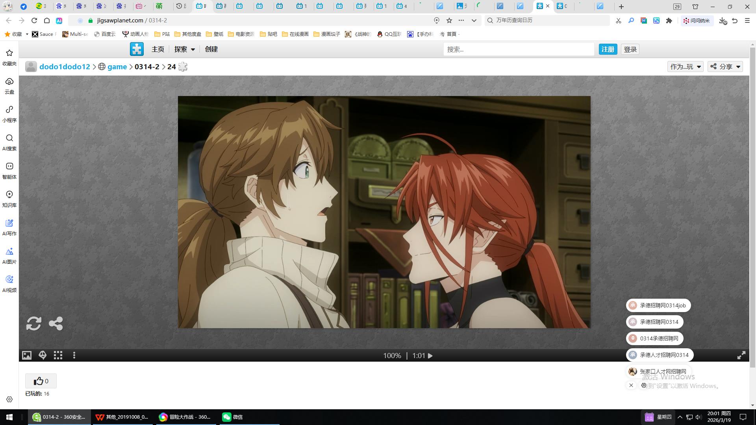756x425 pixels.
Task: Select 创建 in the navigation bar
Action: pyautogui.click(x=211, y=49)
